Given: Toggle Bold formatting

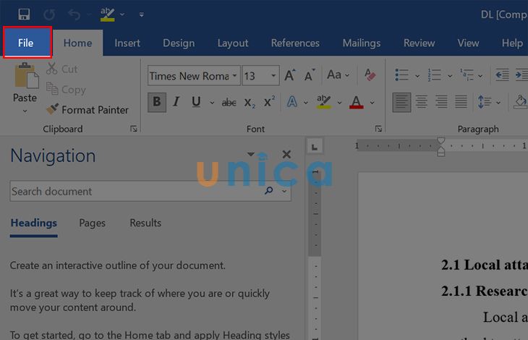Looking at the screenshot, I should 156,102.
